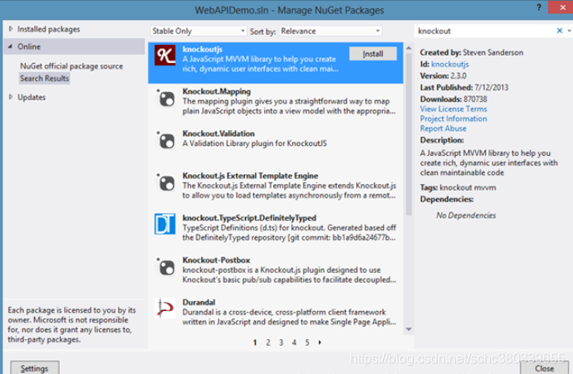Click the Tags knockout mvvm text

point(458,187)
